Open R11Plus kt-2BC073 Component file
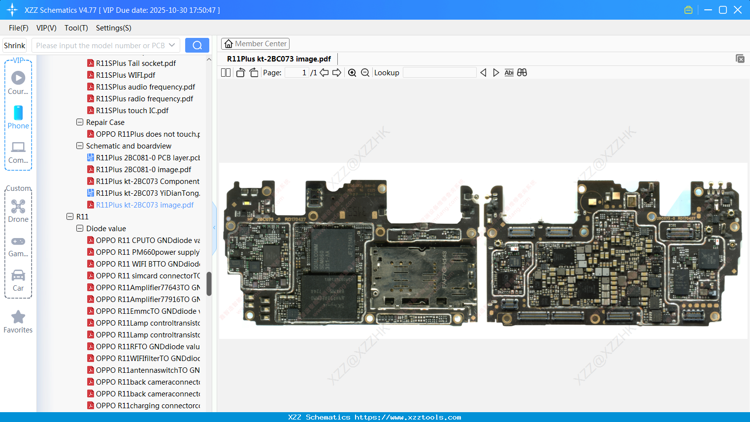The height and width of the screenshot is (422, 750). point(143,181)
